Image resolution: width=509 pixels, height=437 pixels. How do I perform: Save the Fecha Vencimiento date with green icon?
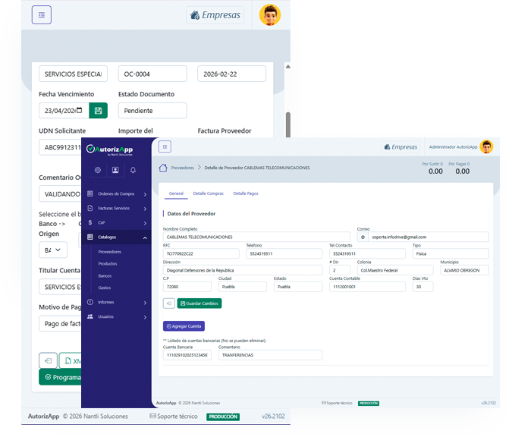[x=98, y=111]
